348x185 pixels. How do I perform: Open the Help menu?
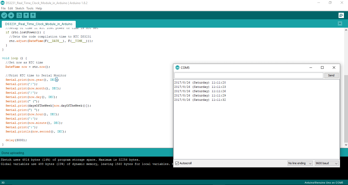[x=39, y=8]
